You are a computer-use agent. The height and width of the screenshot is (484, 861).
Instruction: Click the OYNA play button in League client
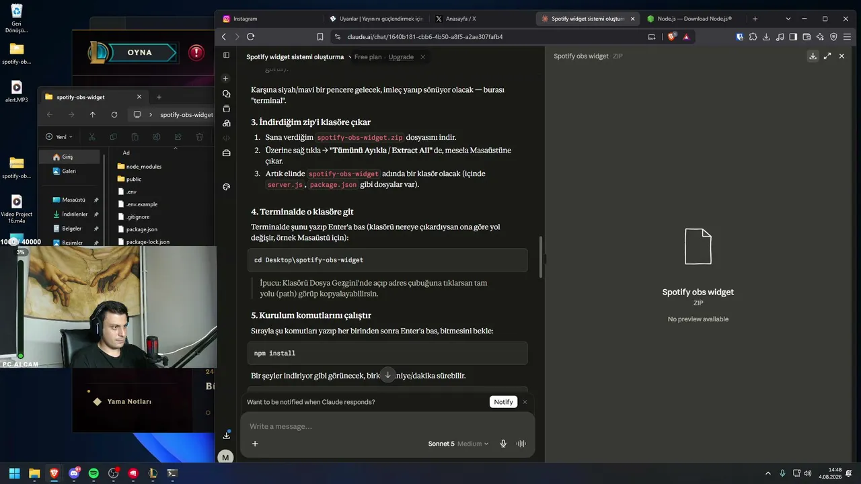[139, 52]
